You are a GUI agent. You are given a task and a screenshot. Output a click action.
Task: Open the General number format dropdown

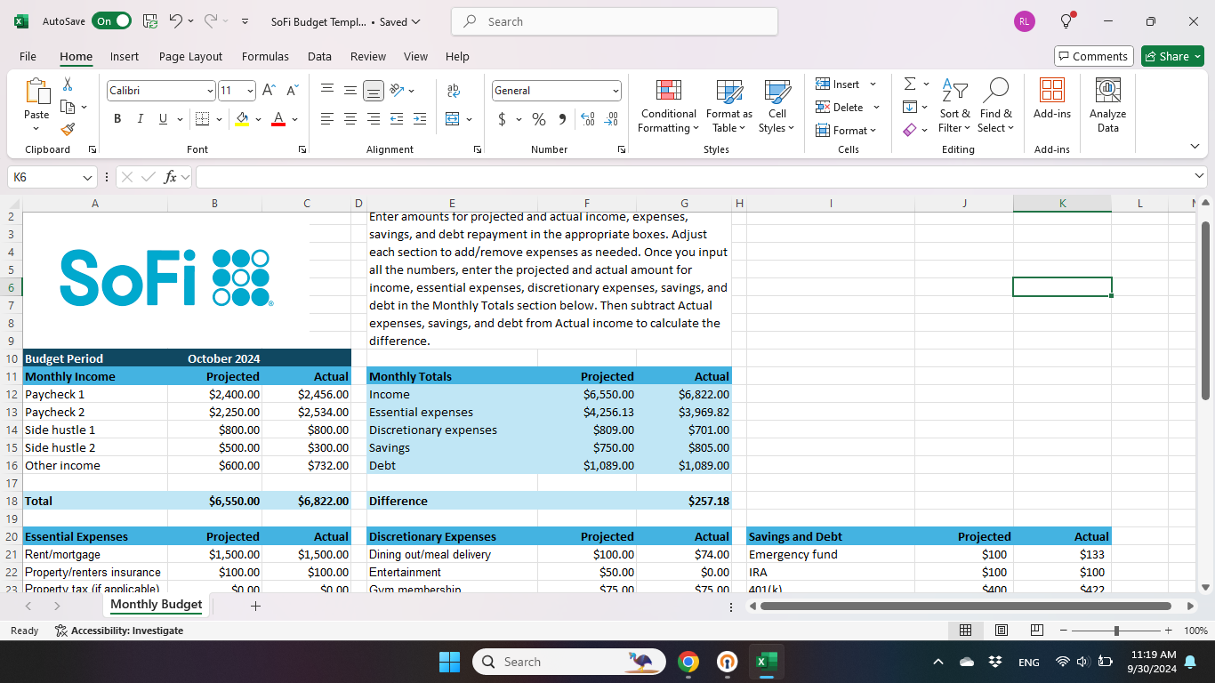click(x=616, y=90)
